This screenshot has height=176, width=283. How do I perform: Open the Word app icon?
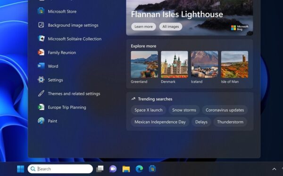[41, 66]
